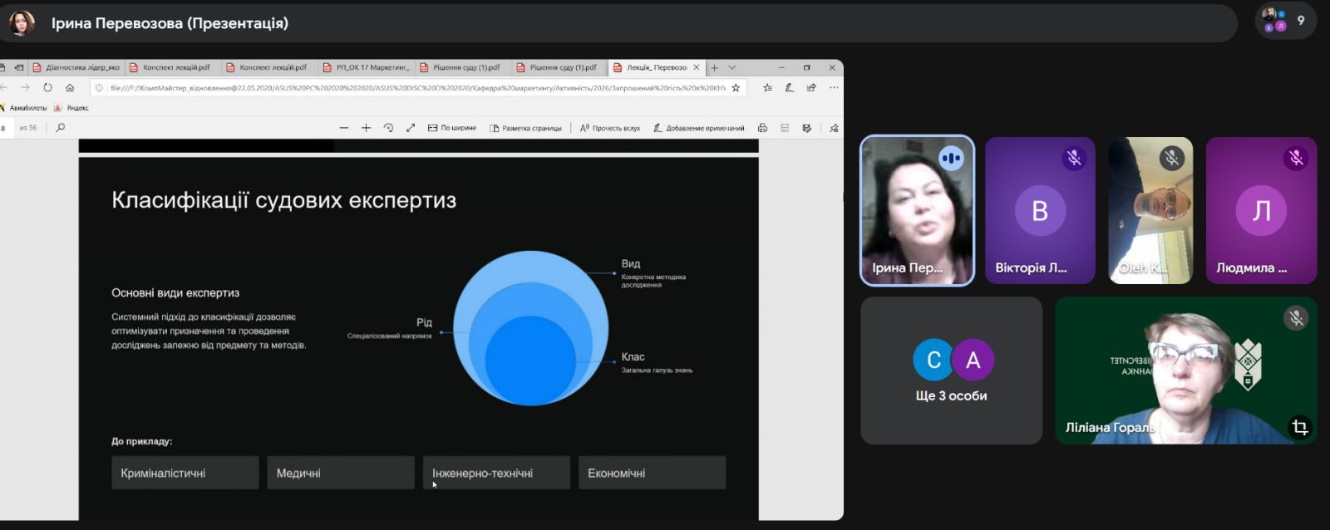This screenshot has width=1330, height=530.
Task: Click muted microphone icon on Вікторія's tile
Action: 1074,158
